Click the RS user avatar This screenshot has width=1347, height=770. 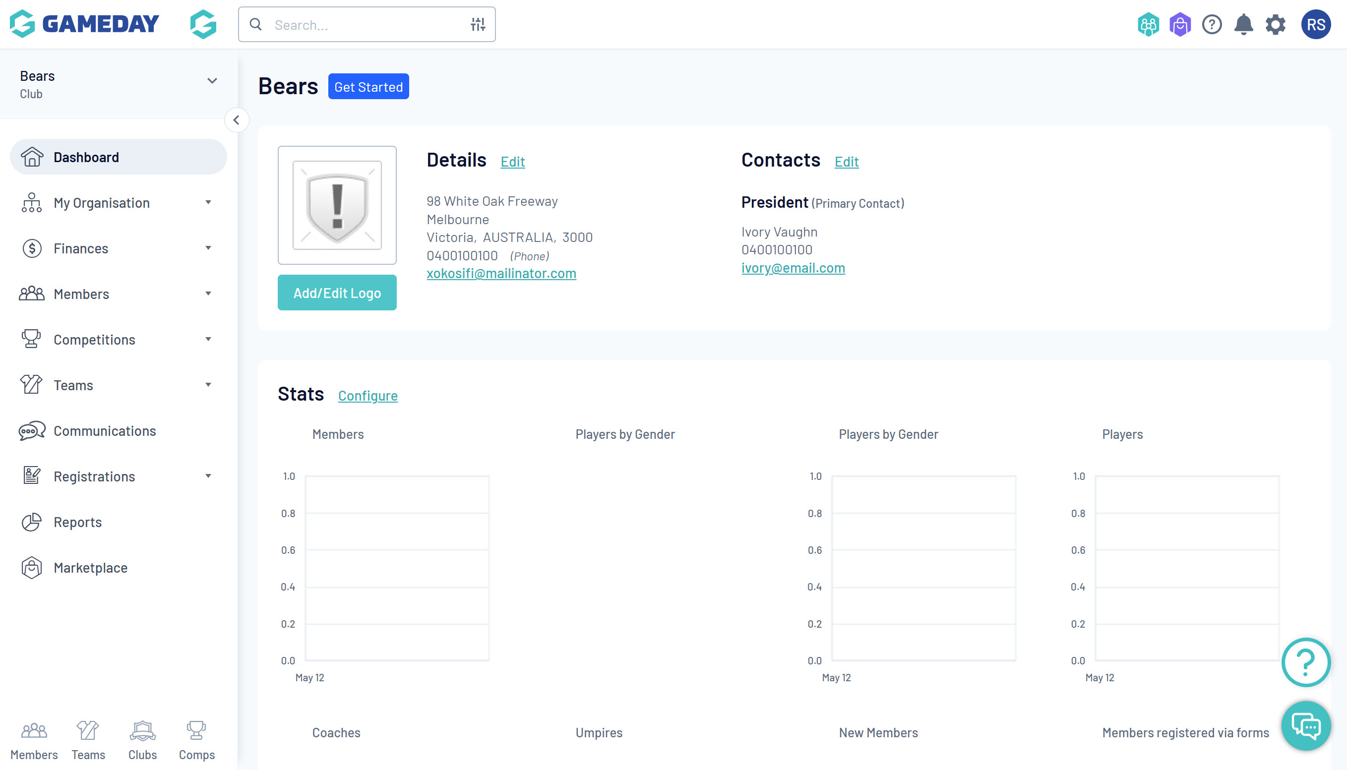[x=1315, y=25]
